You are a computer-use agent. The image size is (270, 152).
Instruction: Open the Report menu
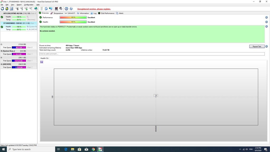[x=19, y=5]
